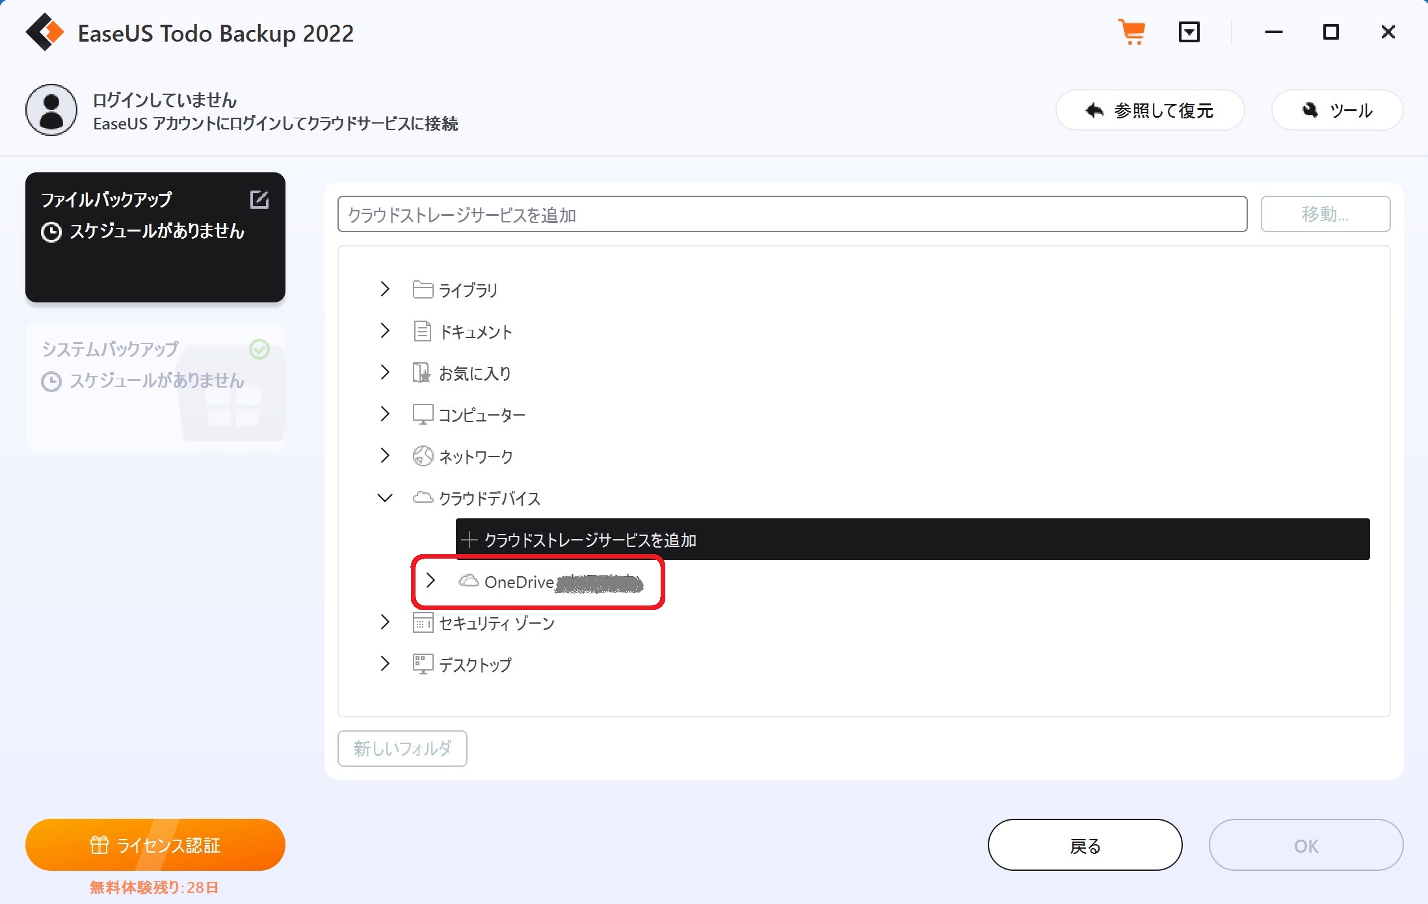Maximize the EaseUS Todo Backup window
This screenshot has width=1428, height=904.
pos(1330,32)
